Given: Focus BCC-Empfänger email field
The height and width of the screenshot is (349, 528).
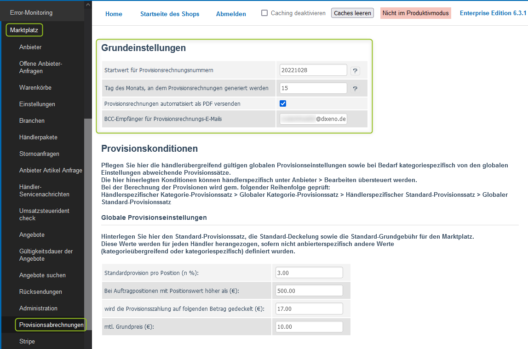Looking at the screenshot, I should pyautogui.click(x=313, y=119).
